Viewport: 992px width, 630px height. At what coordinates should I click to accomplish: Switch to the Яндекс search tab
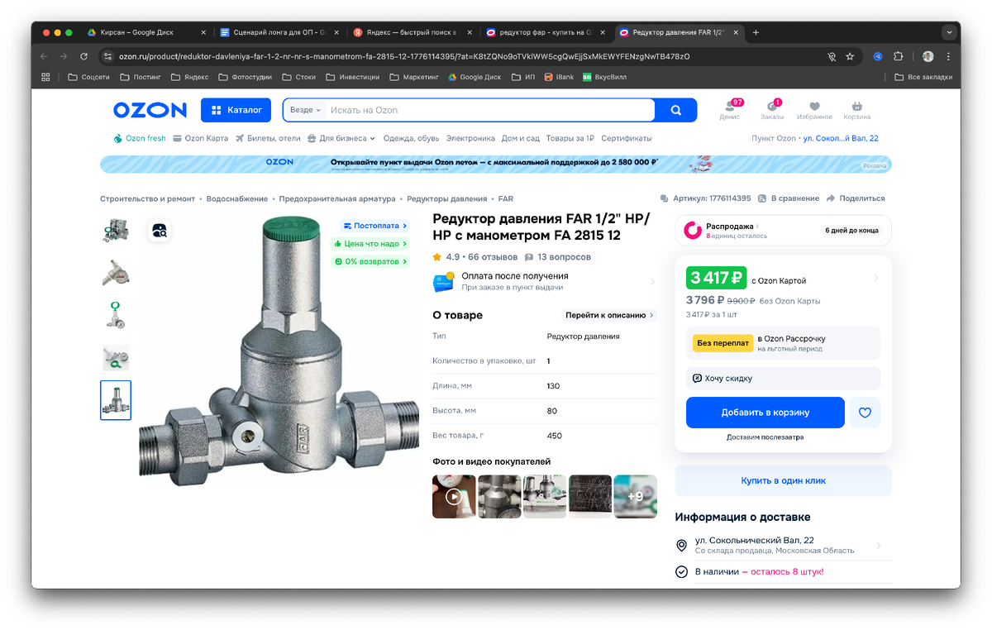coord(413,32)
